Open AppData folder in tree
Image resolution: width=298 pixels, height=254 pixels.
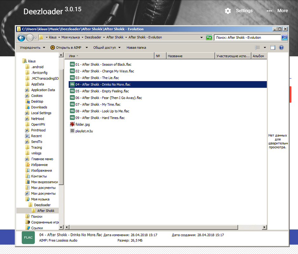(x=34, y=84)
